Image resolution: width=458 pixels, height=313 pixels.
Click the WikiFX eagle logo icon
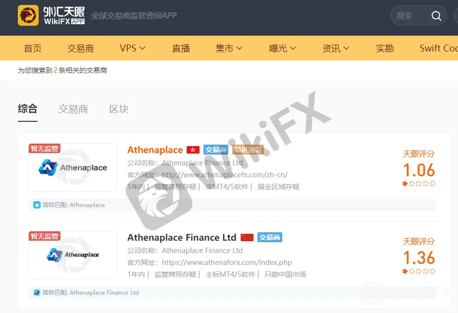coord(28,15)
